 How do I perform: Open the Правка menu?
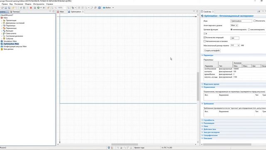[x=5, y=4]
